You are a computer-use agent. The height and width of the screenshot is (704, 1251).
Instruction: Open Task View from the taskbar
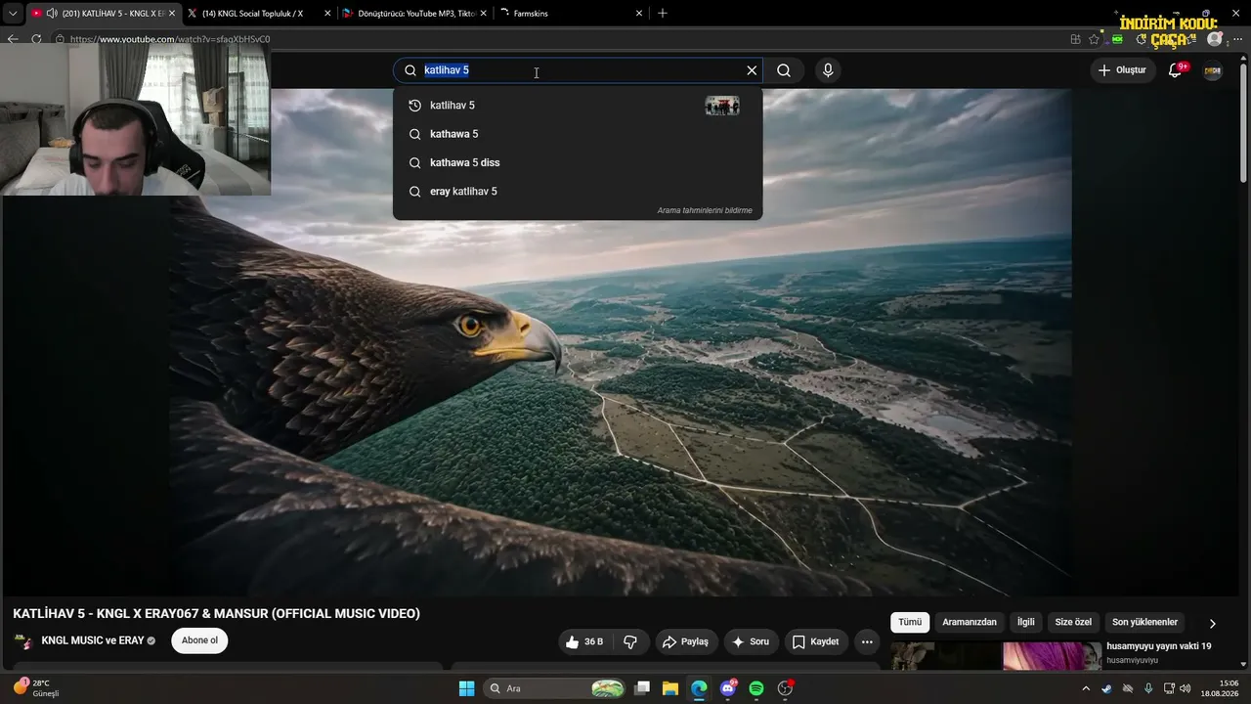click(x=642, y=688)
